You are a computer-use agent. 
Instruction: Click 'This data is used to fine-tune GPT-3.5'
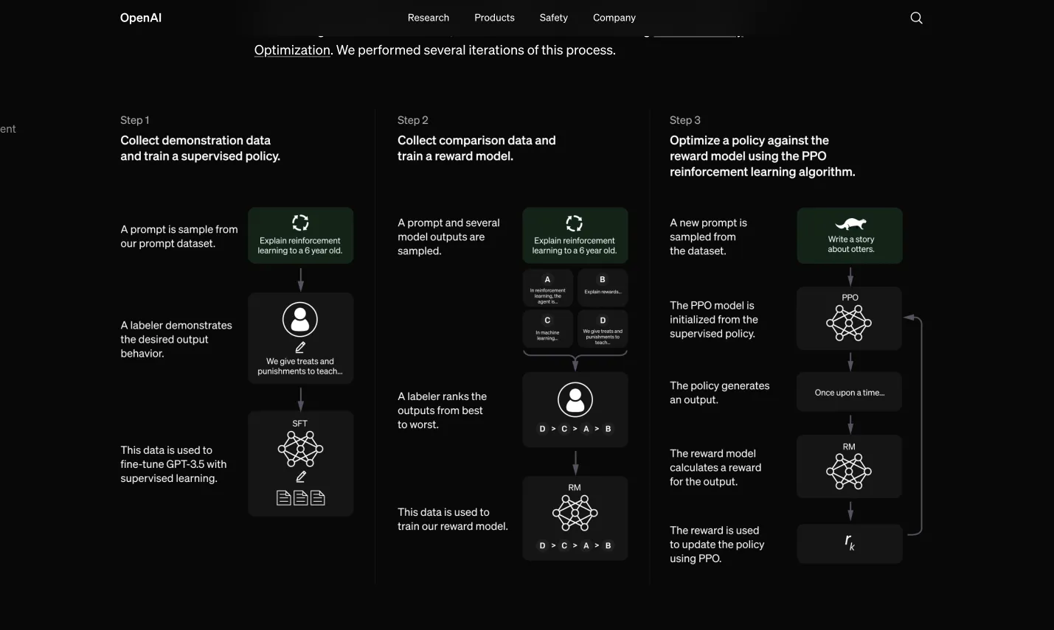[x=174, y=464]
